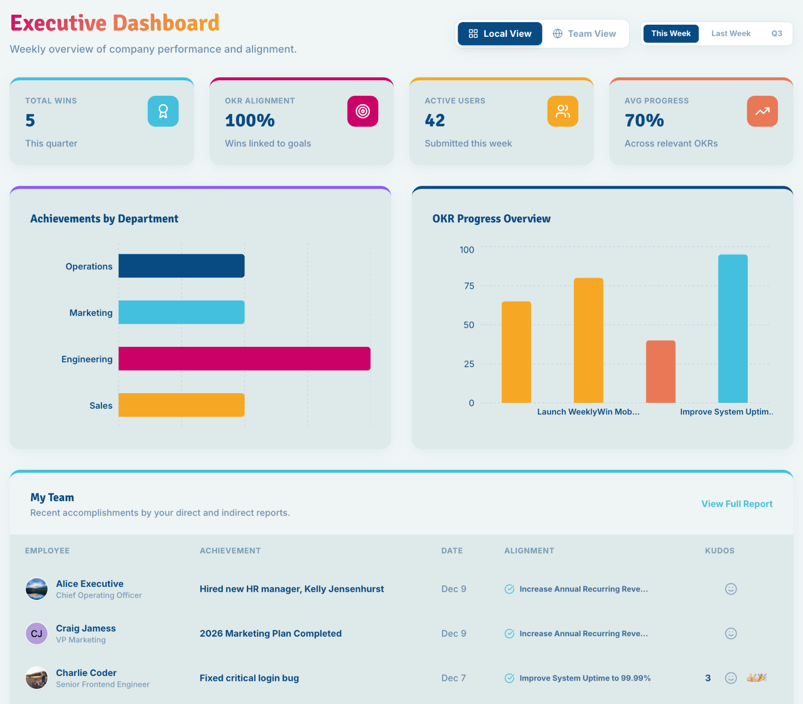803x704 pixels.
Task: Click the Alice row 'Increase Annual Recurring Reve...' alignment
Action: coord(583,589)
